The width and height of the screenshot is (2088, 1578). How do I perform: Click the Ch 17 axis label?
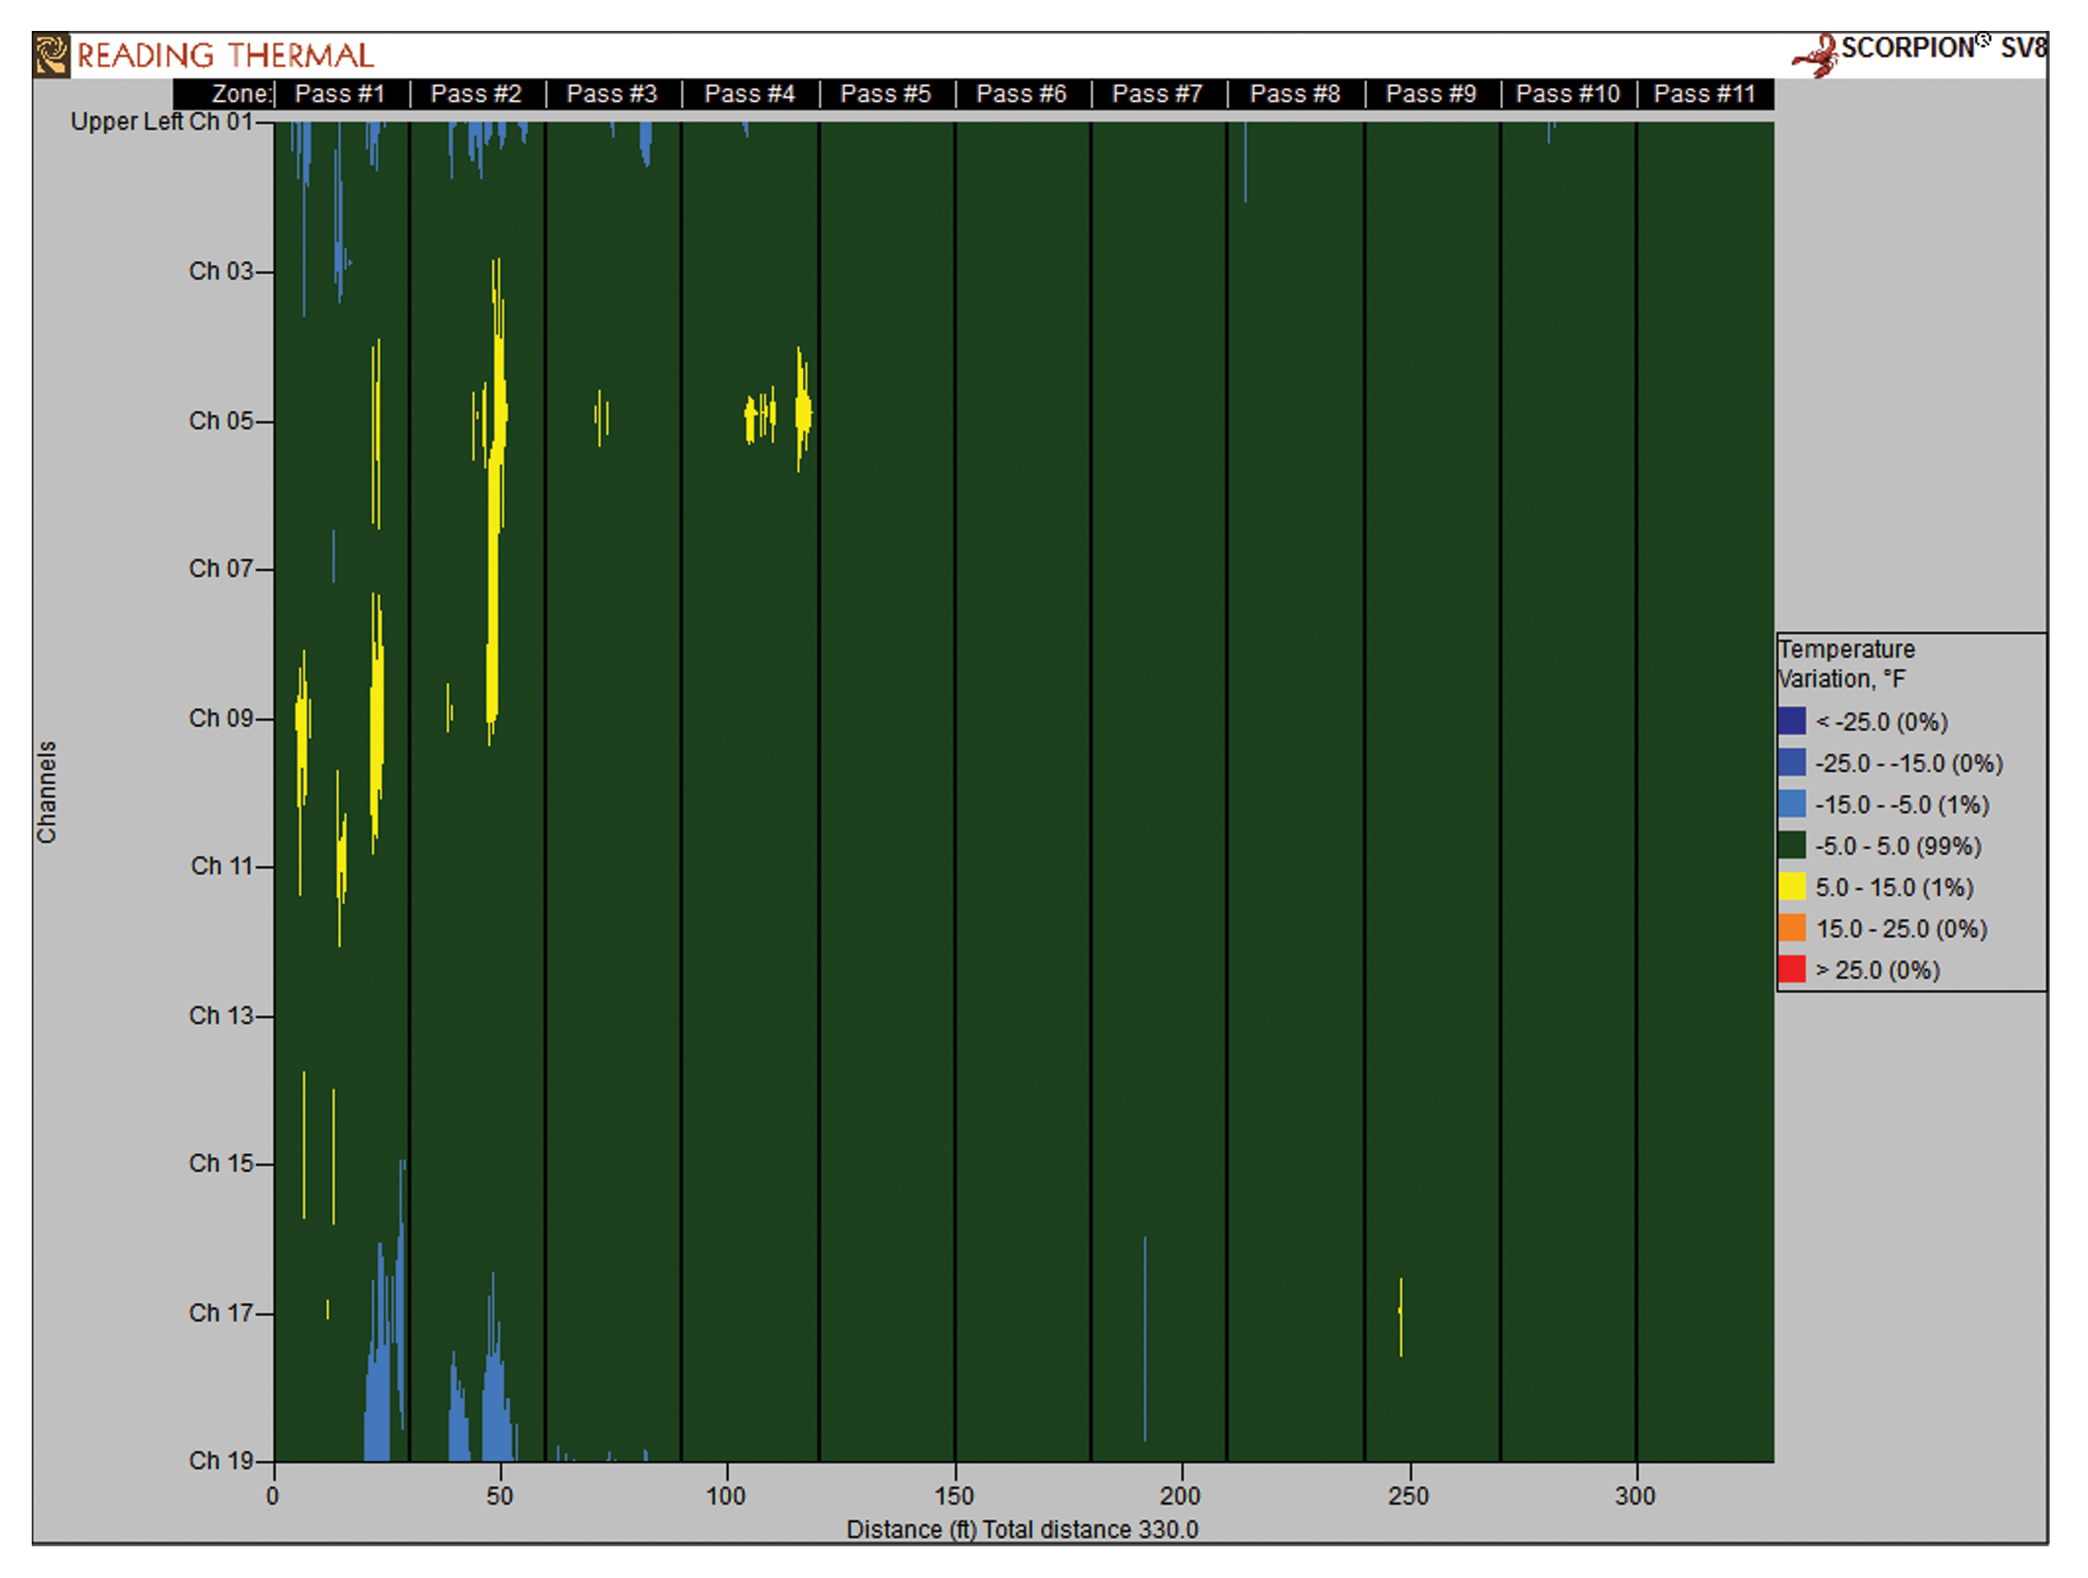tap(222, 1312)
